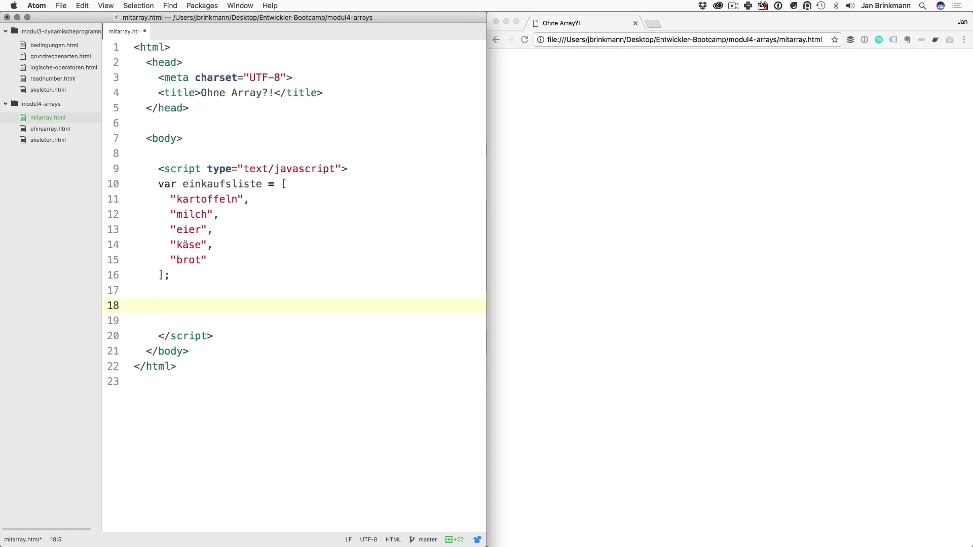Open the Window menu

coord(240,6)
